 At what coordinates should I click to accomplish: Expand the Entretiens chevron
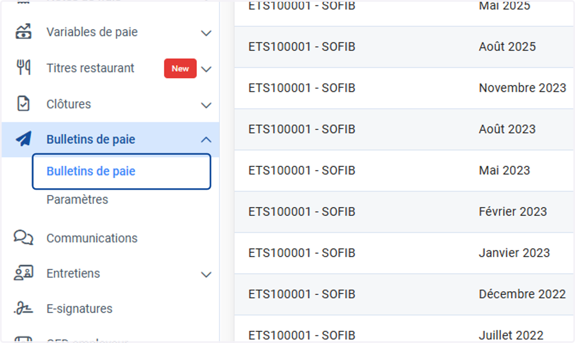pyautogui.click(x=206, y=274)
